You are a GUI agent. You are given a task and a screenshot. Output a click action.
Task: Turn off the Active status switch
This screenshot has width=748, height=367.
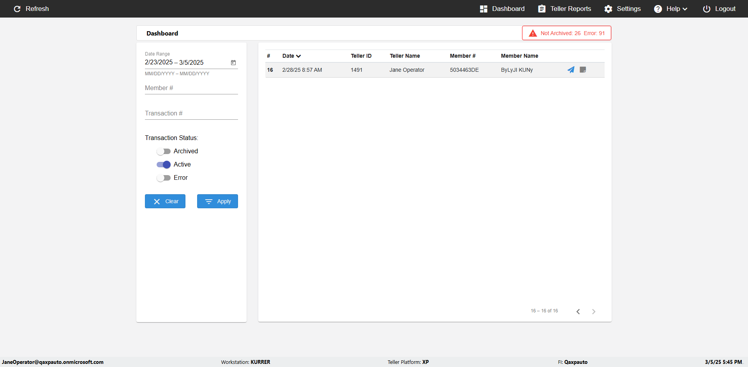click(x=164, y=165)
